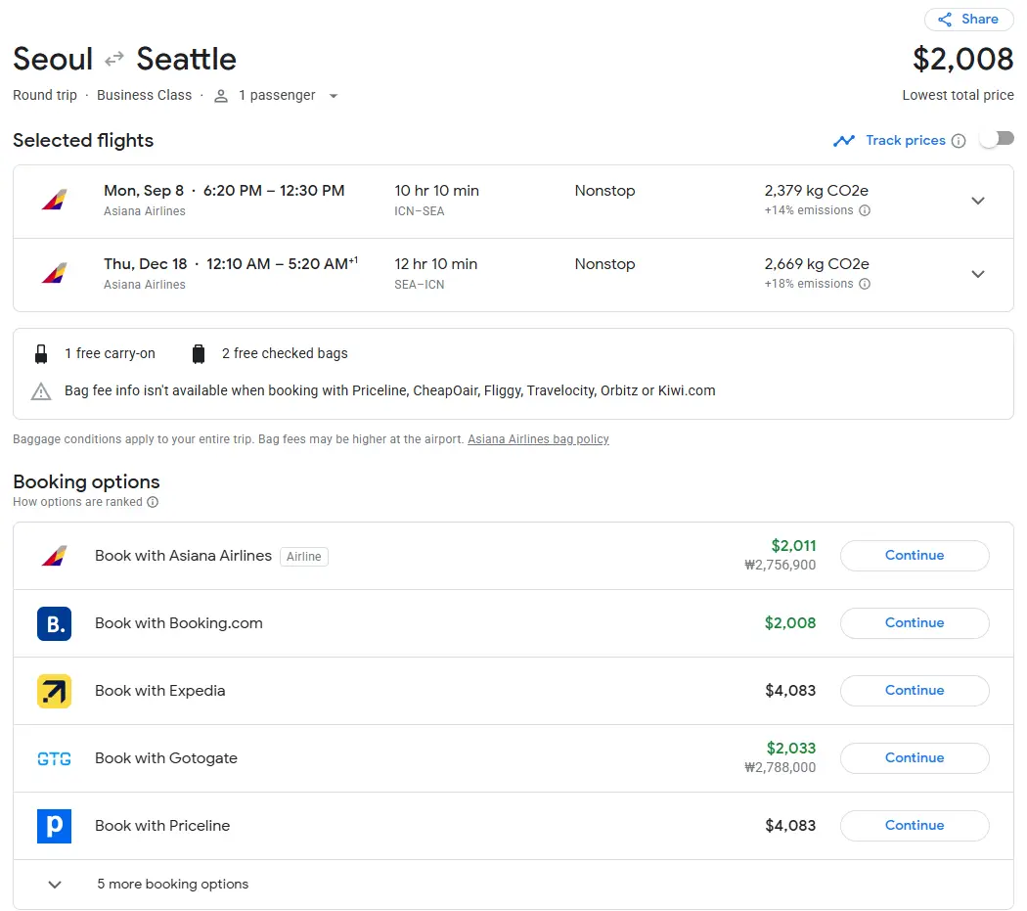Click the Asiana logo on Sep 8 flight
Image resolution: width=1027 pixels, height=911 pixels.
pos(55,200)
